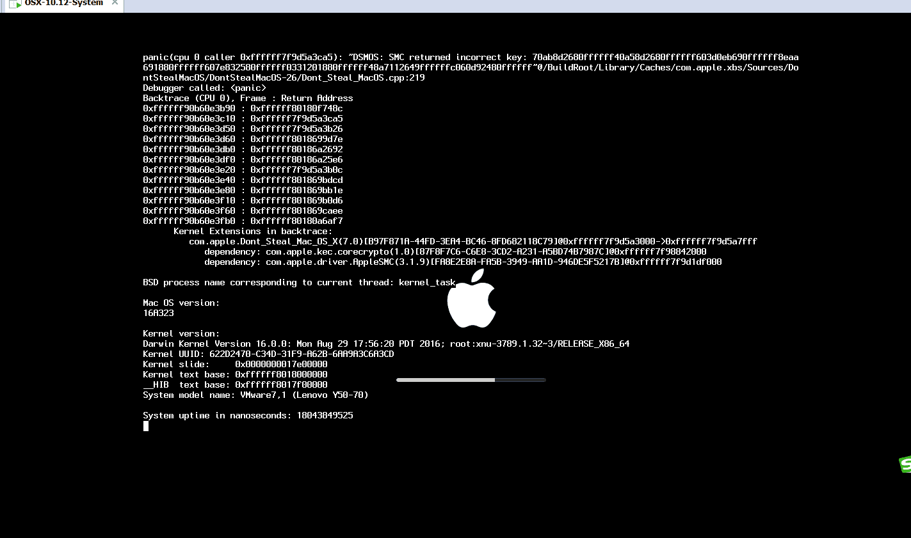Image resolution: width=911 pixels, height=538 pixels.
Task: Click backtrace row with return address 0xffffff80186a25e6
Action: (x=243, y=159)
